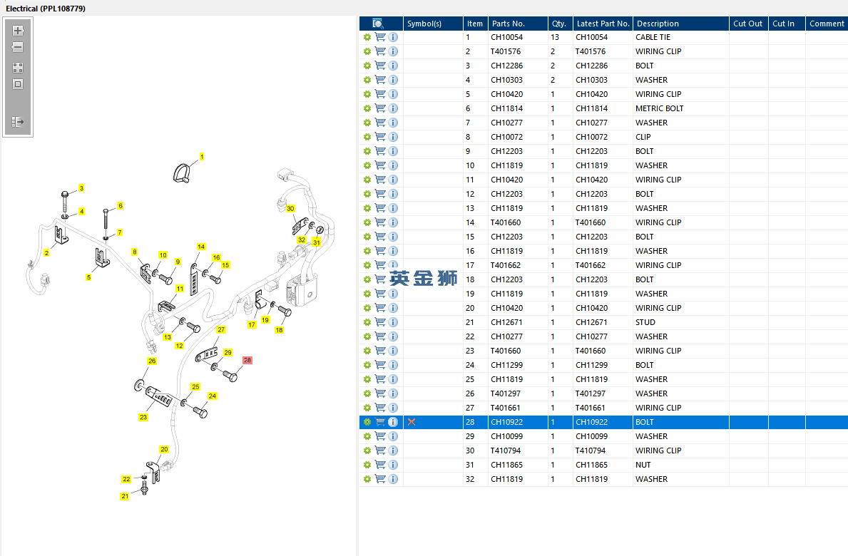
Task: Sort by Parts No. column header
Action: click(x=518, y=24)
